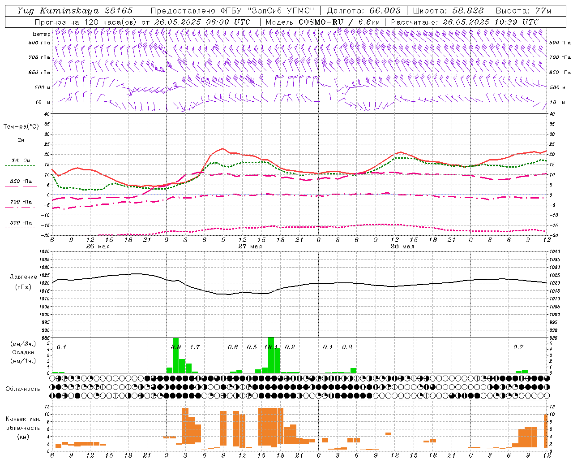Click the 'Ветер' wind panel label
The image size is (573, 459).
pyautogui.click(x=41, y=34)
